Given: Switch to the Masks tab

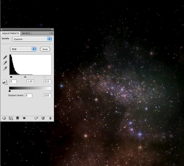Looking at the screenshot, I should coord(26,33).
